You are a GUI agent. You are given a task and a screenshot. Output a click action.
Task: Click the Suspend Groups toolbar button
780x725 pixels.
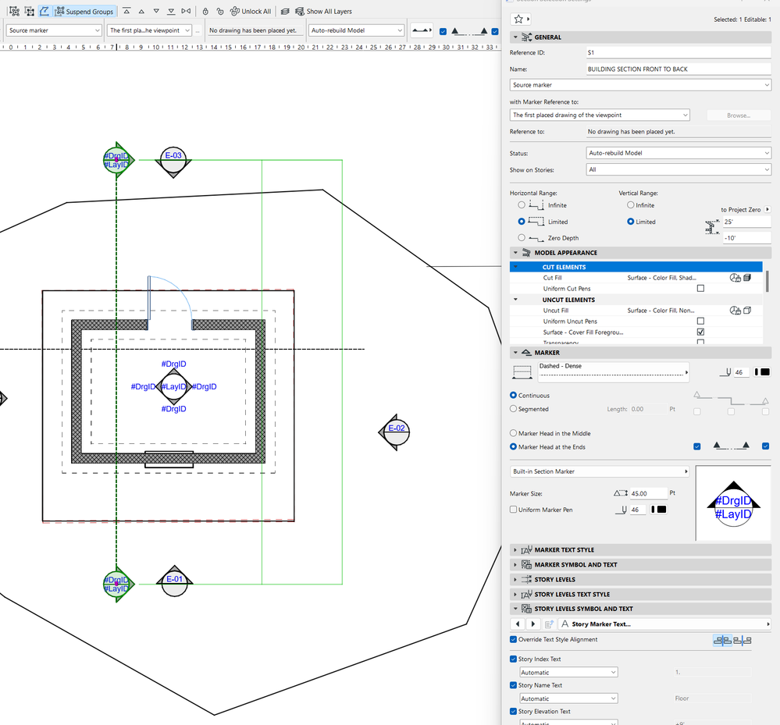[x=85, y=12]
